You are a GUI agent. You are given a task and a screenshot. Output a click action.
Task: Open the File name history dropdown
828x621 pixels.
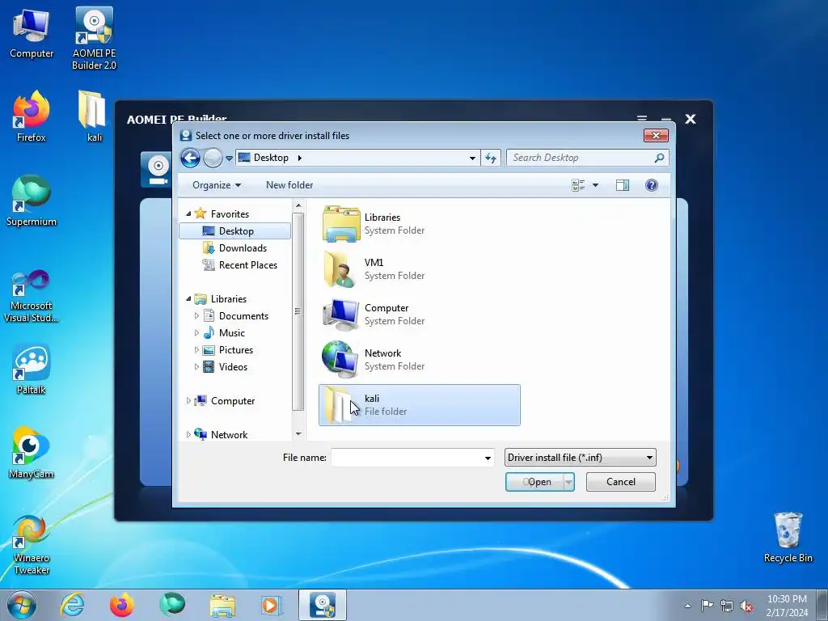tap(488, 458)
